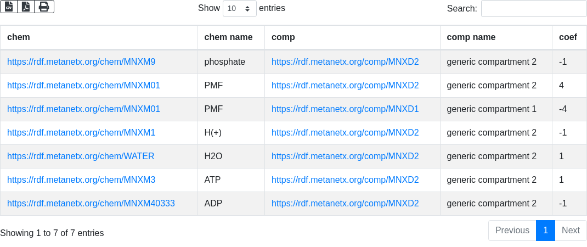Open the entries-per-page dropdown
This screenshot has width=587, height=247.
[240, 9]
